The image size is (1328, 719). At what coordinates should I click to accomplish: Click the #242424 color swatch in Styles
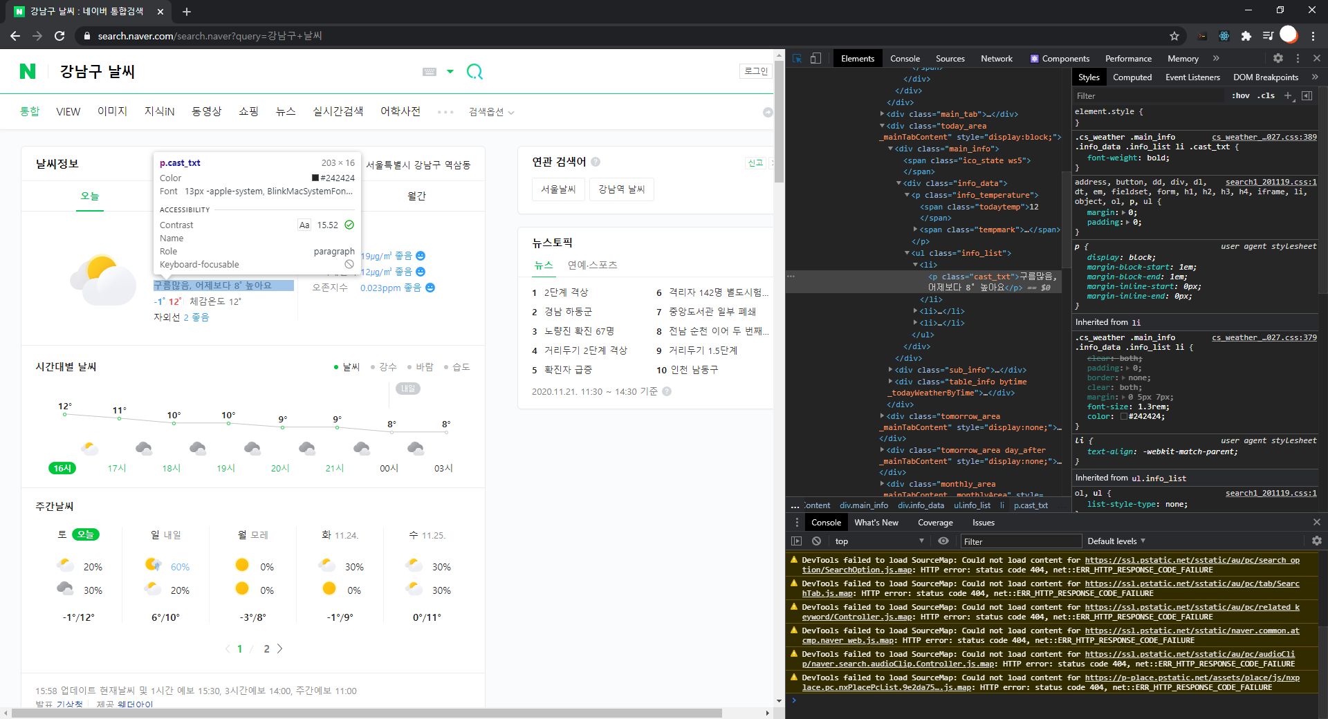(1124, 417)
